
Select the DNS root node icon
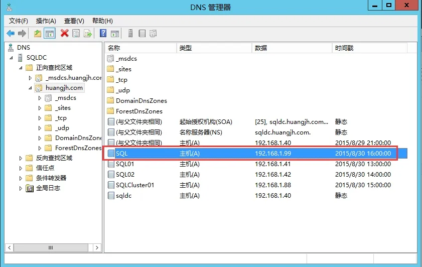(11, 48)
